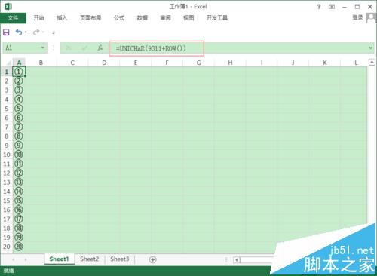The height and width of the screenshot is (276, 377).
Task: Click the Name Box showing A1
Action: point(21,48)
